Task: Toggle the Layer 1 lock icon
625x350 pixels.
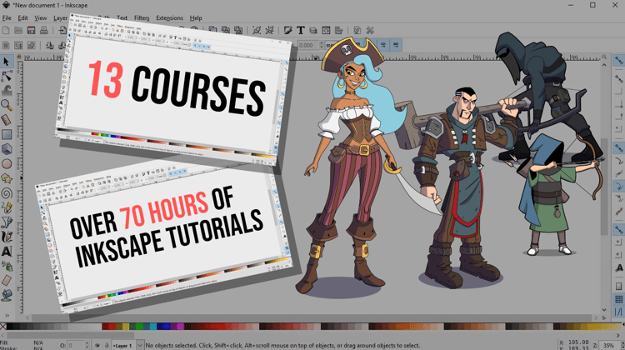Action: click(x=107, y=345)
